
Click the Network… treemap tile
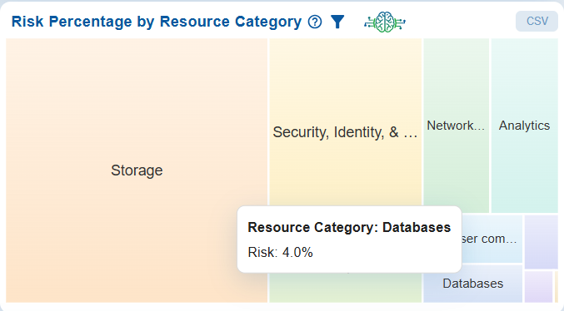click(x=456, y=126)
